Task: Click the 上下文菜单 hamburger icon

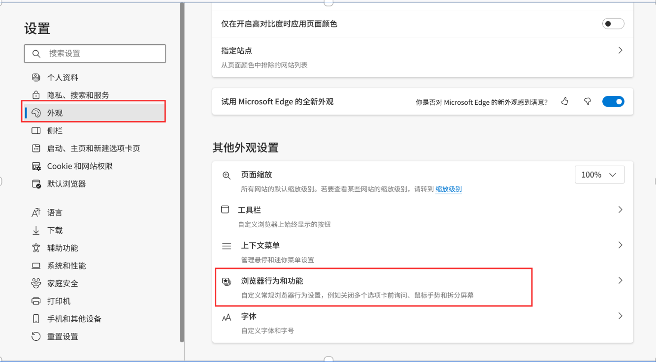Action: click(227, 245)
